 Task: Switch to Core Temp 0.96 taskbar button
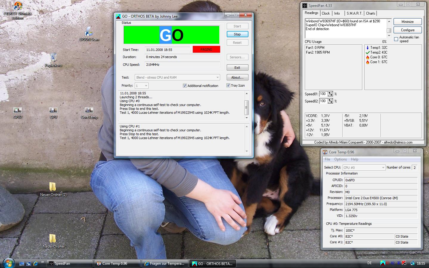(117, 264)
